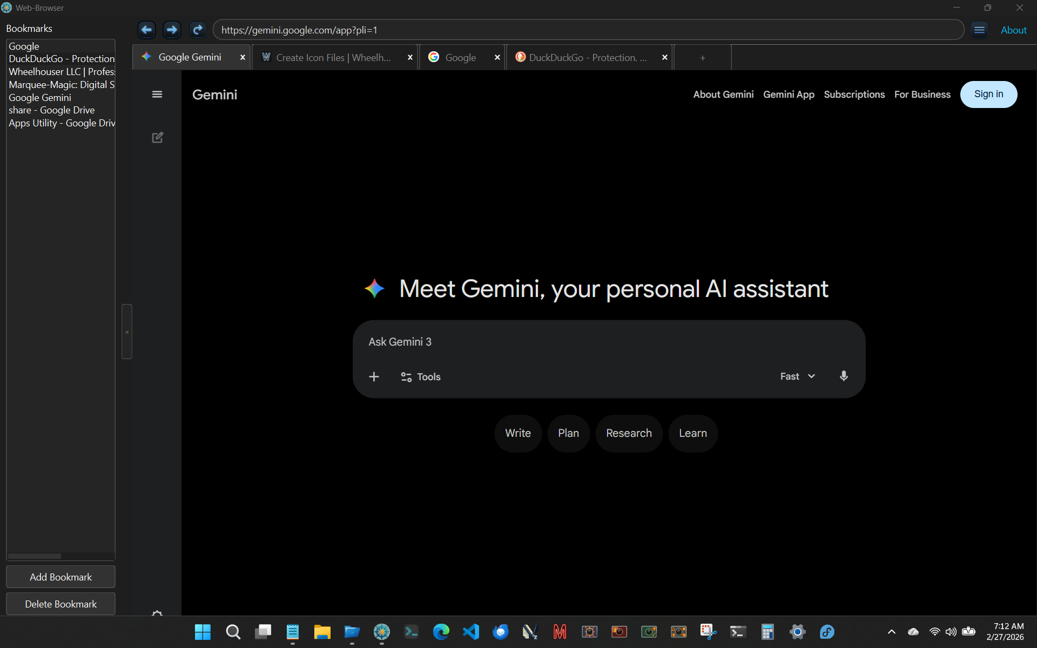1037x648 pixels.
Task: Open Task View in the taskbar
Action: 263,632
